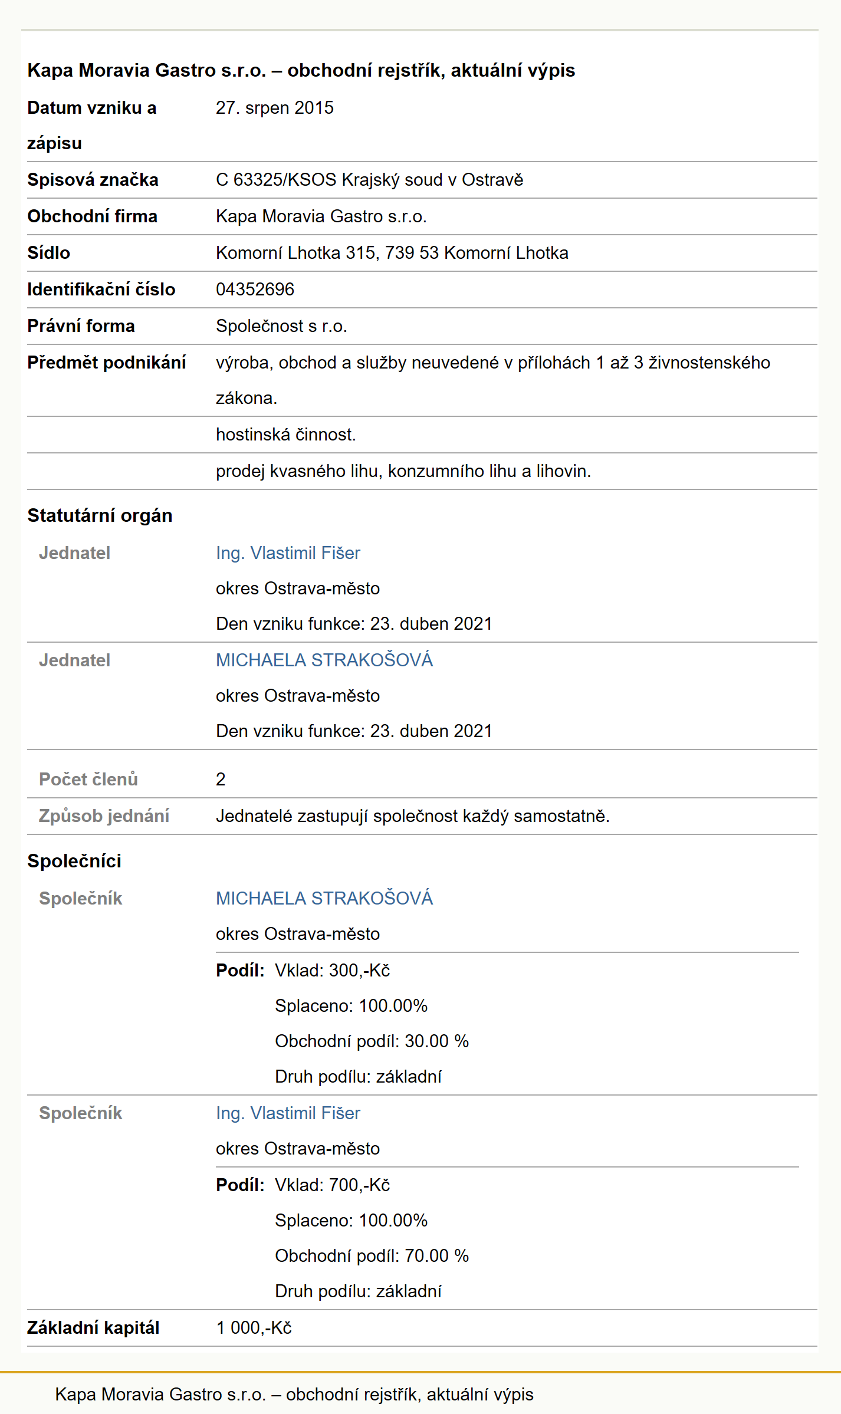Click the founding date 27. srpen 2015
The height and width of the screenshot is (1414, 841).
coord(275,108)
